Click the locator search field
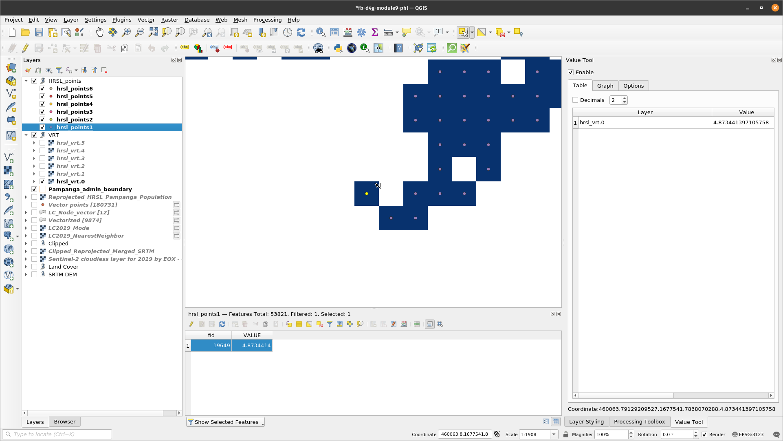The image size is (783, 441). (57, 434)
